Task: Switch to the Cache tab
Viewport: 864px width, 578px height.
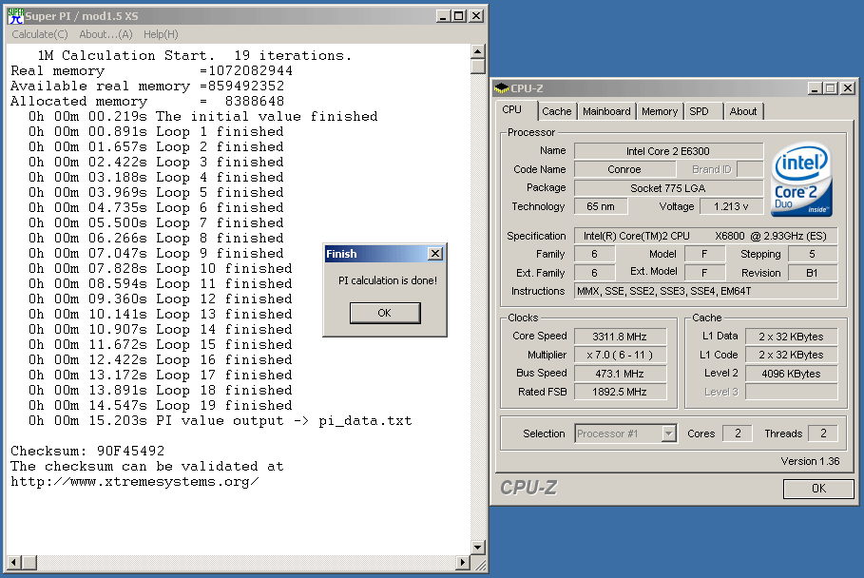Action: (557, 111)
